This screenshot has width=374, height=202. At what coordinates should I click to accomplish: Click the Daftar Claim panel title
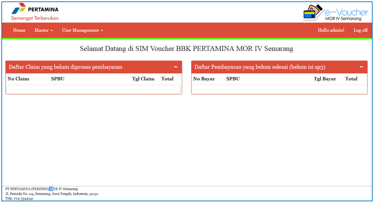[x=65, y=67]
